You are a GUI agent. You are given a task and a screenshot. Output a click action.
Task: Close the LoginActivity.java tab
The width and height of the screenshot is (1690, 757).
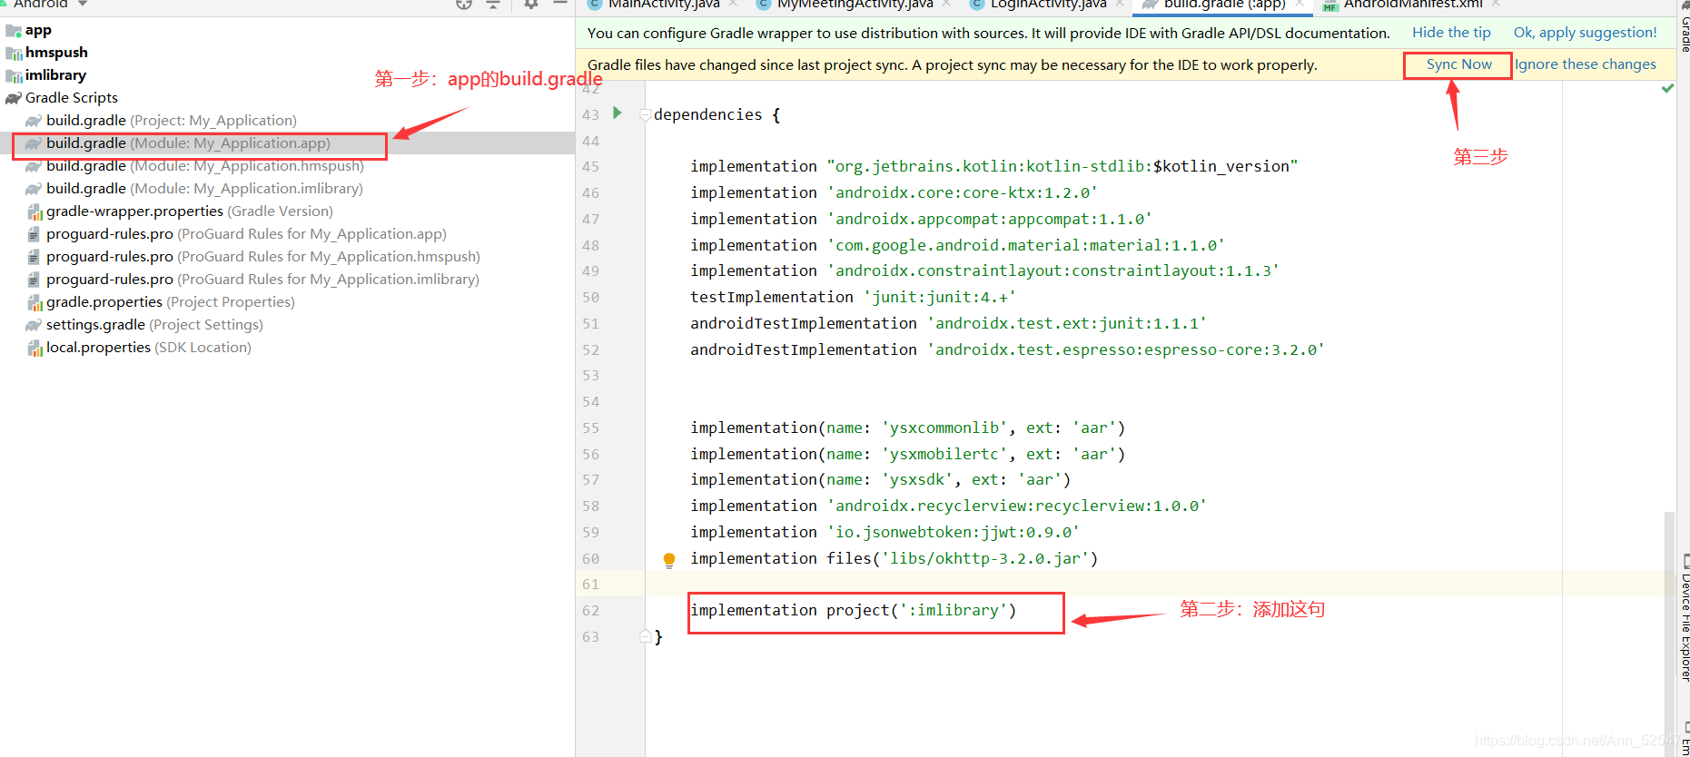[x=1120, y=4]
